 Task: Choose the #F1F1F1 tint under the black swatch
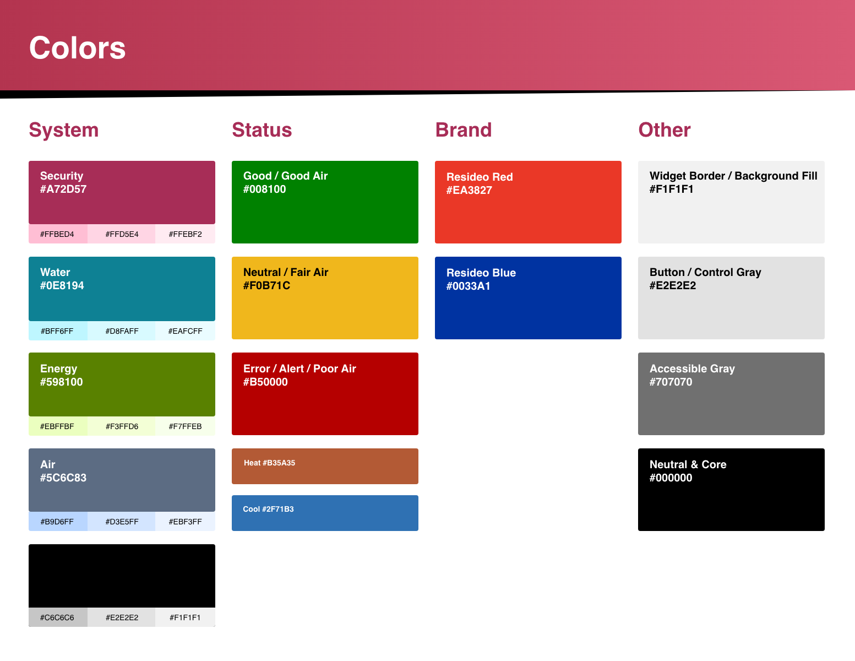point(185,617)
